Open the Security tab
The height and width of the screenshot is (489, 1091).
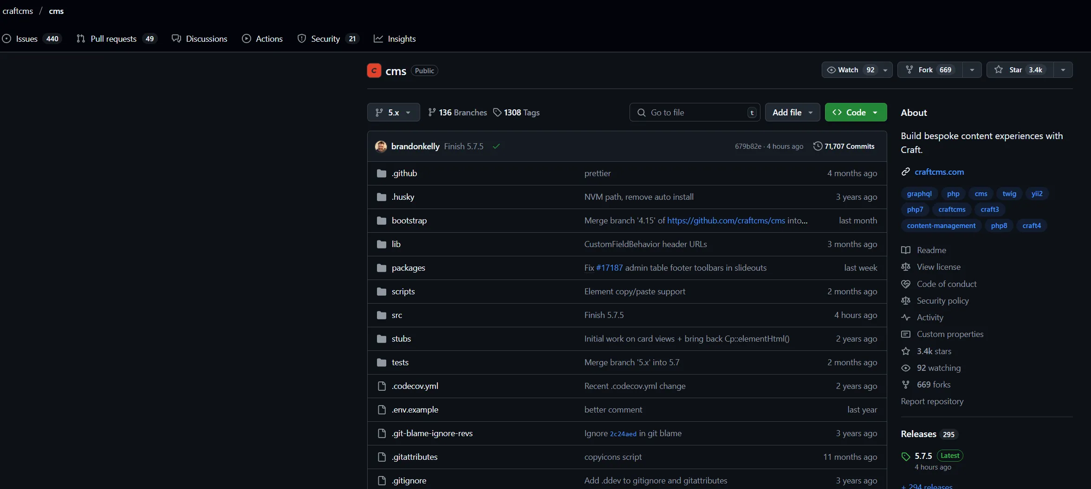[328, 39]
